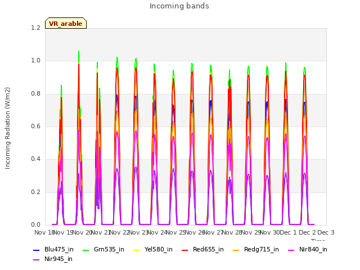This screenshot has height=270, width=360.
Task: Click the 0.0 y-axis tick label
Action: 35,224
